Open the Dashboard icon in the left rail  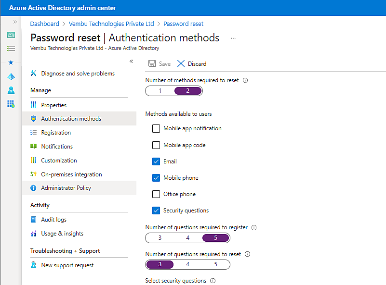(x=11, y=35)
